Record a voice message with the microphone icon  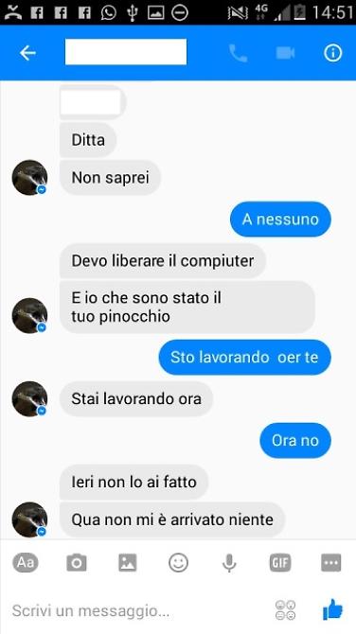229,563
